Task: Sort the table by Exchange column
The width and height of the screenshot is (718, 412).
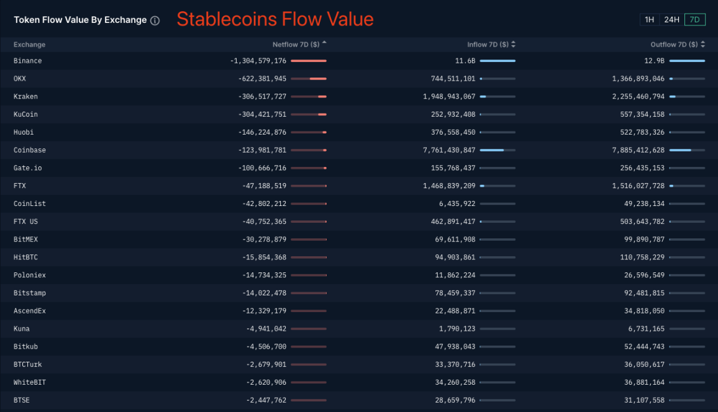Action: click(29, 45)
